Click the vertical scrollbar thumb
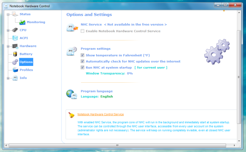 (x=239, y=77)
